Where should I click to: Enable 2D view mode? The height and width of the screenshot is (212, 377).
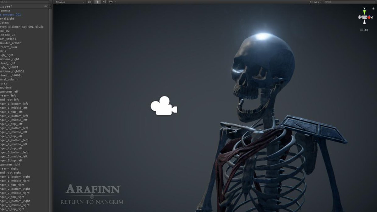click(90, 2)
